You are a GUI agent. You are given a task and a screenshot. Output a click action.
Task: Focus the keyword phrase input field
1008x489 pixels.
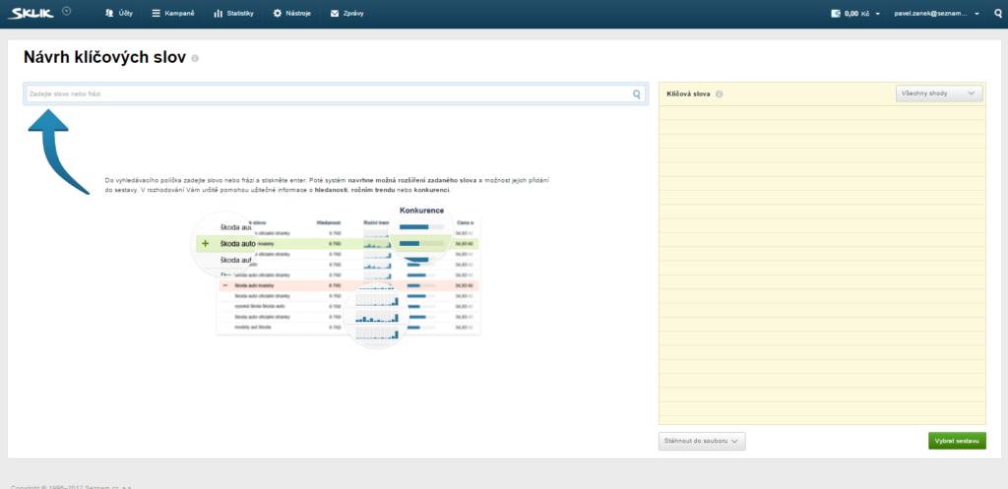(x=325, y=93)
